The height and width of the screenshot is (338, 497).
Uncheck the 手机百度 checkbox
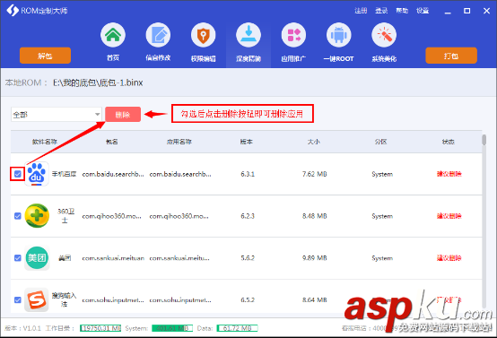[18, 174]
